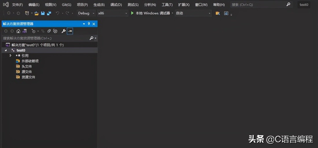This screenshot has height=148, width=318.
Task: Open the toolbar overflow options arrow
Action: tap(231, 14)
